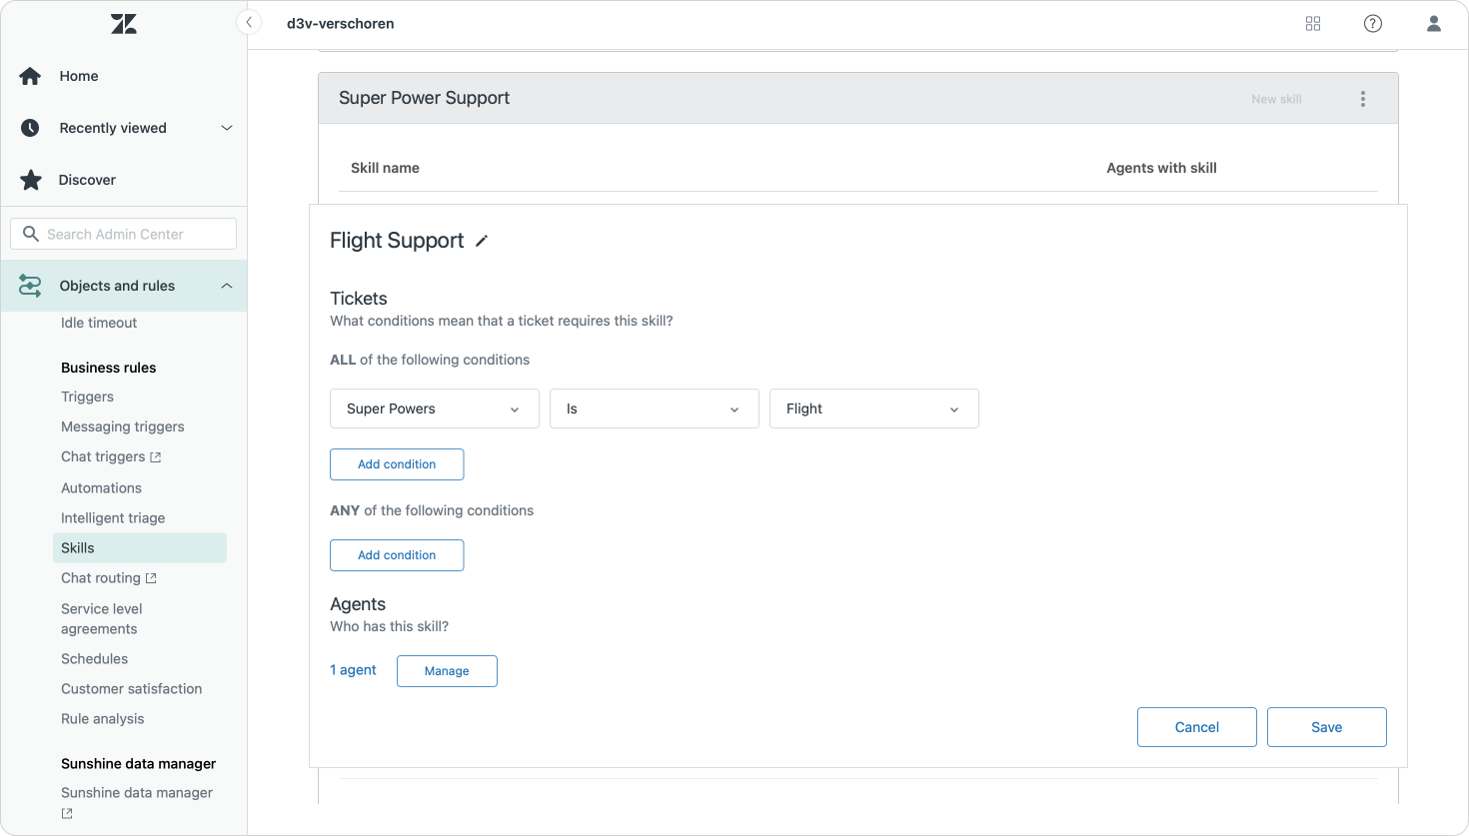The width and height of the screenshot is (1469, 836).
Task: Click the Business rules section label
Action: (x=108, y=368)
